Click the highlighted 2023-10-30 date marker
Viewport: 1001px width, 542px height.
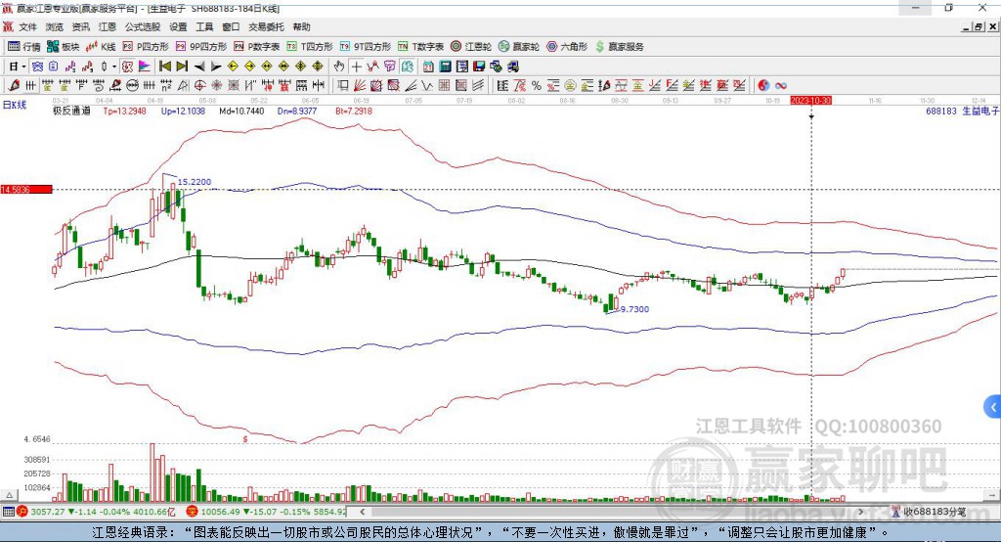(810, 101)
